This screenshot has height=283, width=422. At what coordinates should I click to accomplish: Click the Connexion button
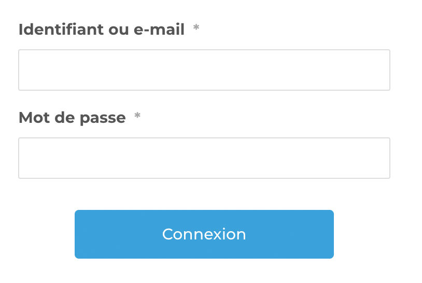[x=204, y=234]
